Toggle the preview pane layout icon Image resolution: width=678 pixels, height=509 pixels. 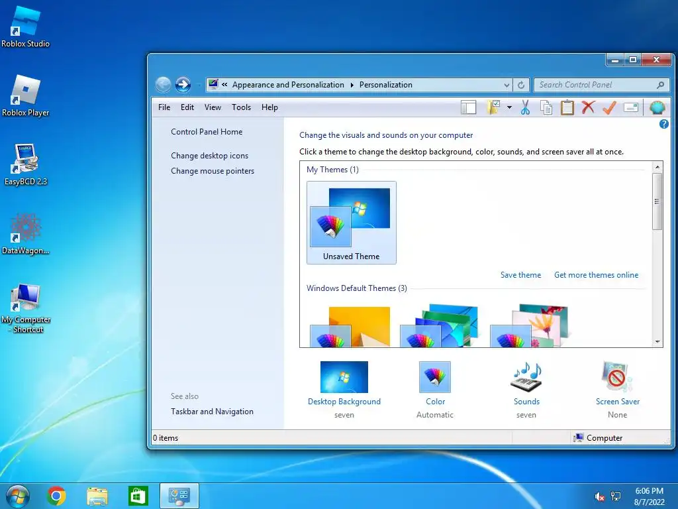(468, 107)
